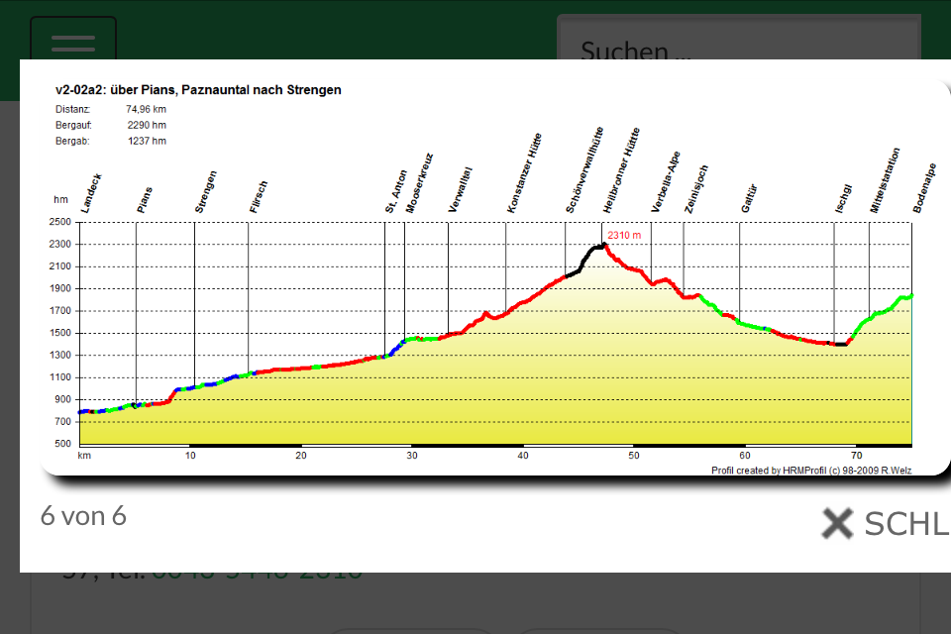Click the Bergauf 2290 hm value
The image size is (951, 634).
(147, 125)
